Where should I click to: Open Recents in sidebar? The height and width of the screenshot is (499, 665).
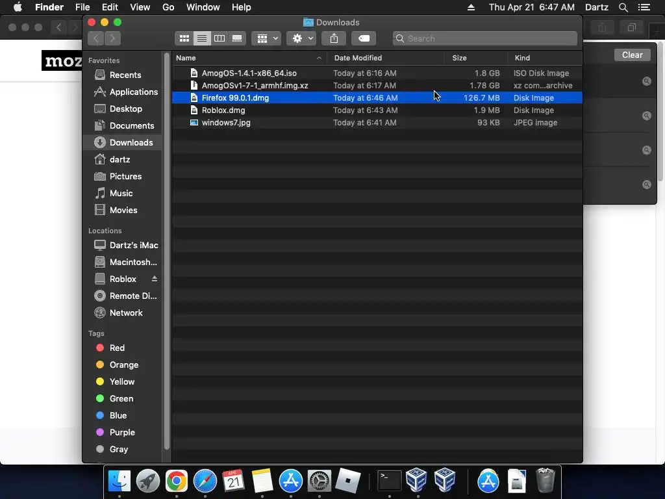pos(123,75)
